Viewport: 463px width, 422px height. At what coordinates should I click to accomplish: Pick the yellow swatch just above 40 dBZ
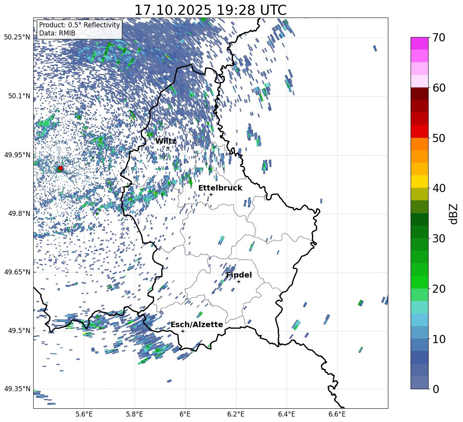[x=420, y=182]
